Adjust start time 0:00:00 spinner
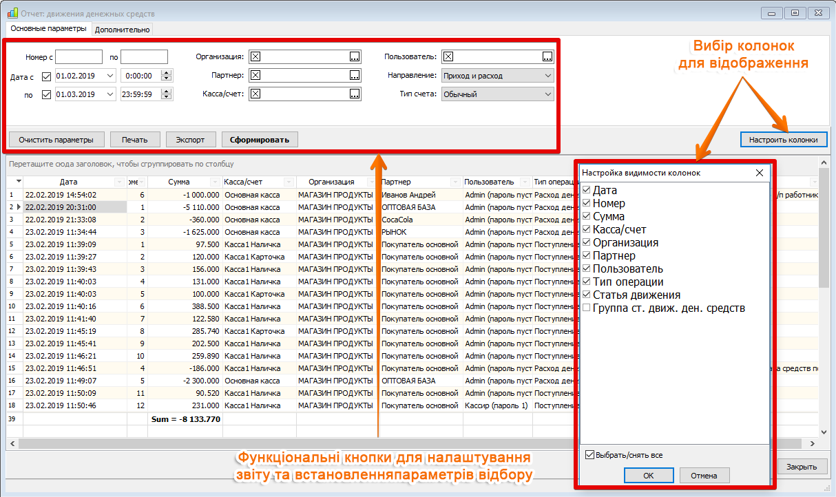Viewport: 836px width, 497px height. coord(166,76)
